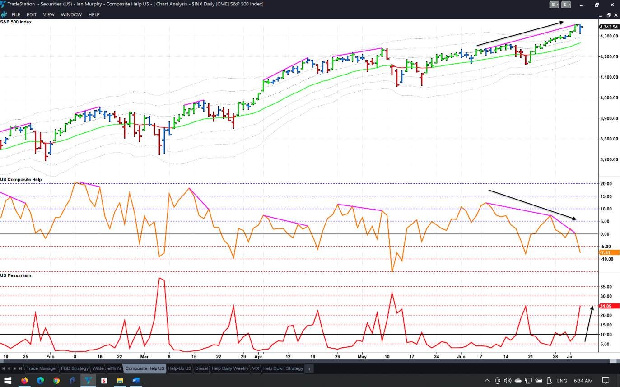620x387 pixels.
Task: Expand the hidden system tray icons
Action: (487, 381)
